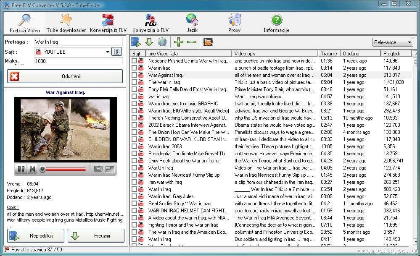Image resolution: width=420 pixels, height=256 pixels.
Task: Switch to Tube downloader tab
Action: tap(66, 23)
